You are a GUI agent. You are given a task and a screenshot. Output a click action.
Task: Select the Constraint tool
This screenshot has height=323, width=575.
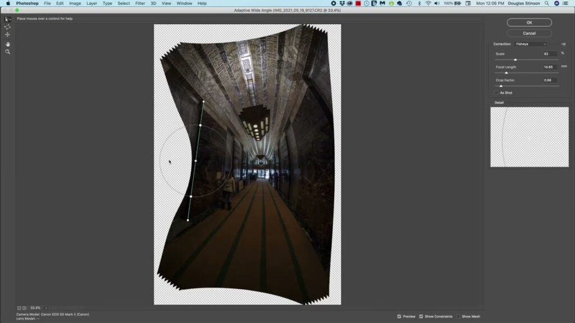(x=8, y=19)
